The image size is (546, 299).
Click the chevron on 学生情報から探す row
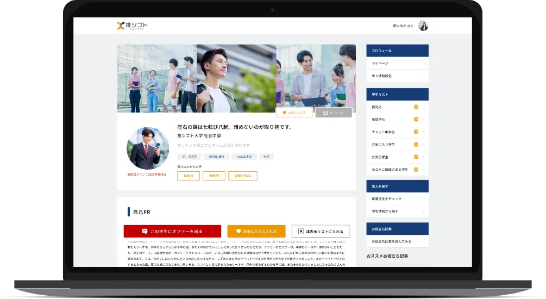pos(424,211)
